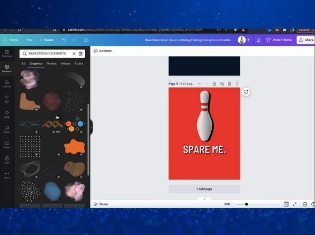Open the Audio sidebar panel
Screen dimensions: 315x235
(7, 129)
